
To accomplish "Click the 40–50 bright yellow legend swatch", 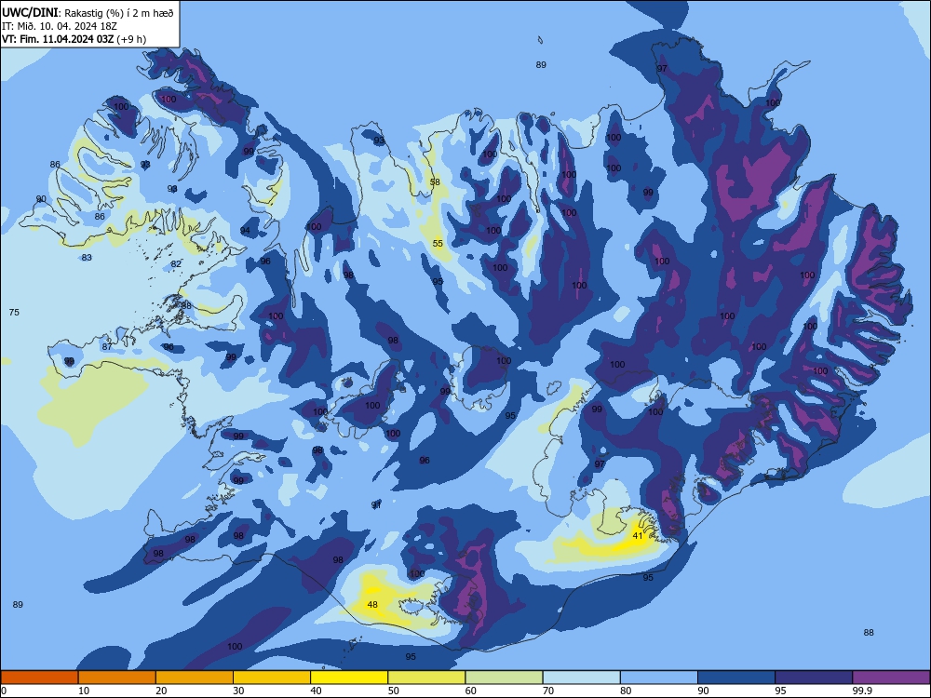I will (x=349, y=678).
